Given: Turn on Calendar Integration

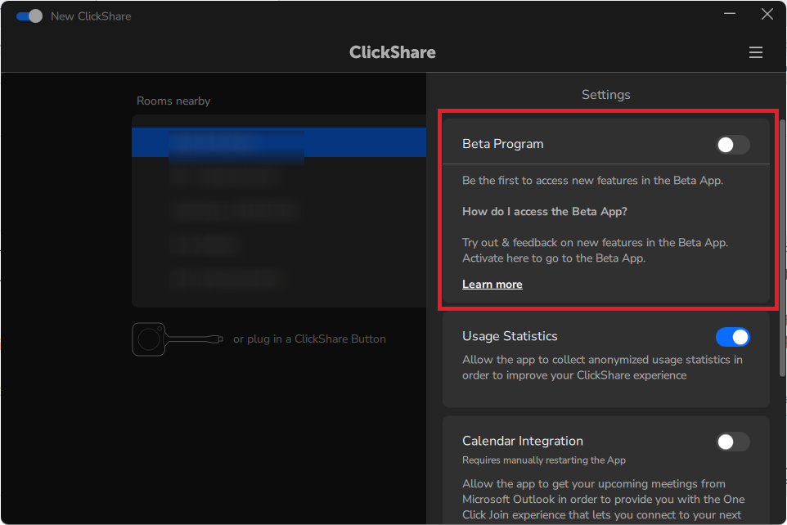Looking at the screenshot, I should coord(732,442).
